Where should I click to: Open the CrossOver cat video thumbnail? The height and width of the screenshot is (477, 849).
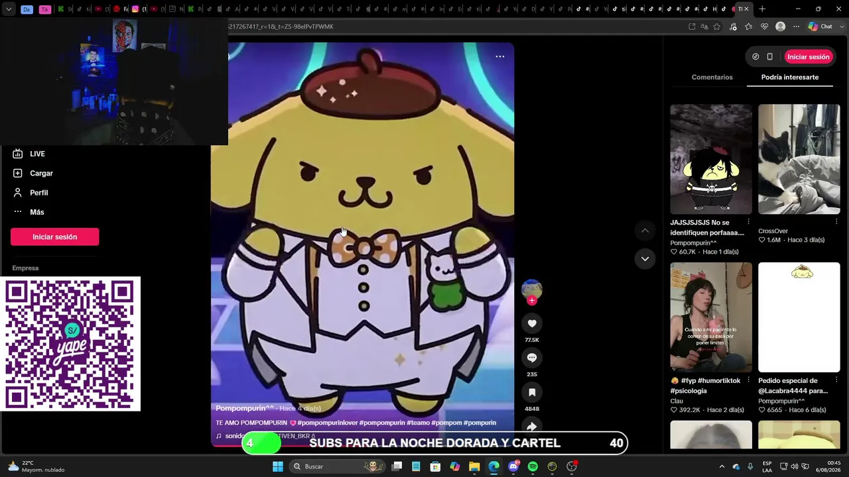[799, 159]
